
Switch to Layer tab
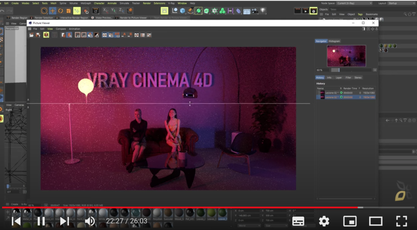pos(338,77)
